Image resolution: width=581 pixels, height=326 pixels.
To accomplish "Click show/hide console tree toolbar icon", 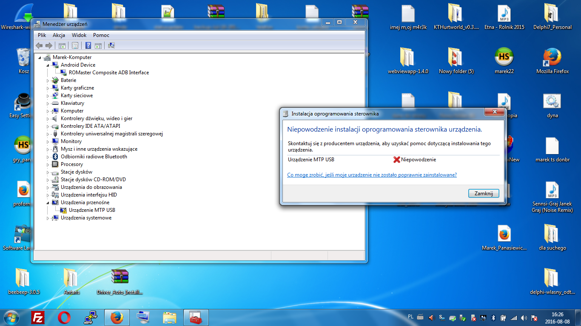I will tap(62, 45).
